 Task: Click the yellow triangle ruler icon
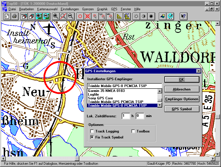pos(119,17)
